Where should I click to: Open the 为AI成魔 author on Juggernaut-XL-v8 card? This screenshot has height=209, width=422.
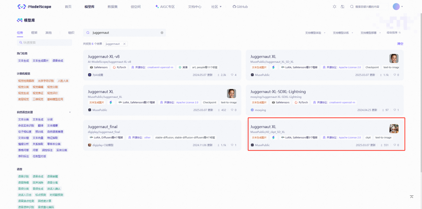pyautogui.click(x=96, y=75)
